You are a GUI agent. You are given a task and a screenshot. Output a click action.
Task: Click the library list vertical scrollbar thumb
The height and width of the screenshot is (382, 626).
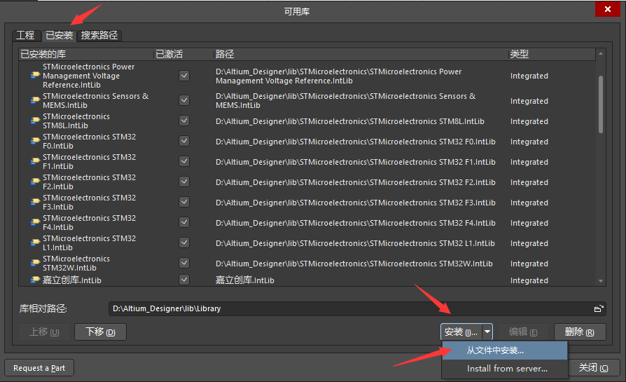coord(601,104)
